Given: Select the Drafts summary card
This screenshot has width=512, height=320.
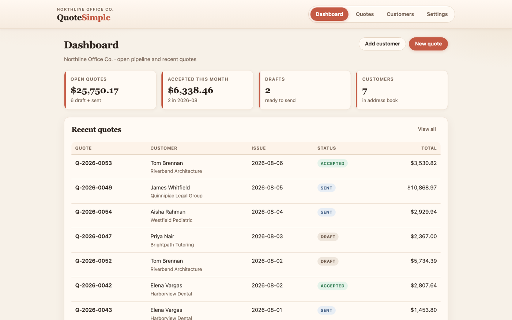Looking at the screenshot, I should coord(305,90).
